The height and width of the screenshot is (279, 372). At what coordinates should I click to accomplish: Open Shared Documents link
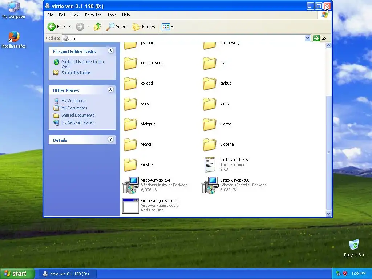coord(78,115)
